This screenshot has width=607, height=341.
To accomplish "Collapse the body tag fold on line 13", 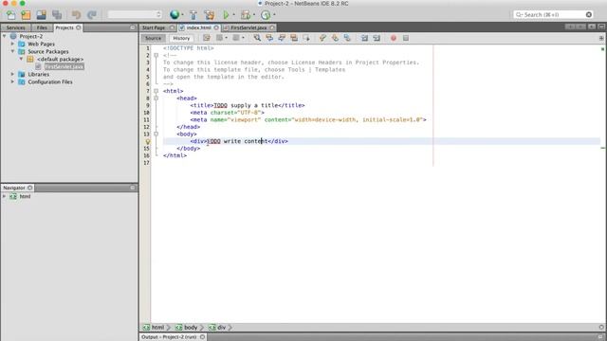I will coord(156,135).
